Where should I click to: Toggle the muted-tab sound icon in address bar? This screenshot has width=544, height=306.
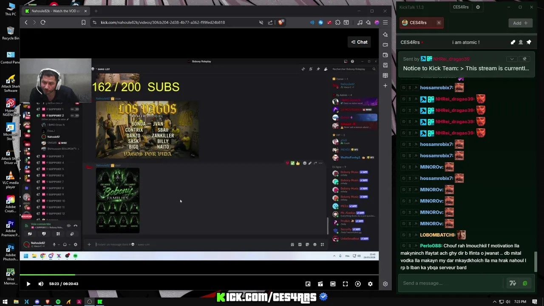tap(261, 23)
